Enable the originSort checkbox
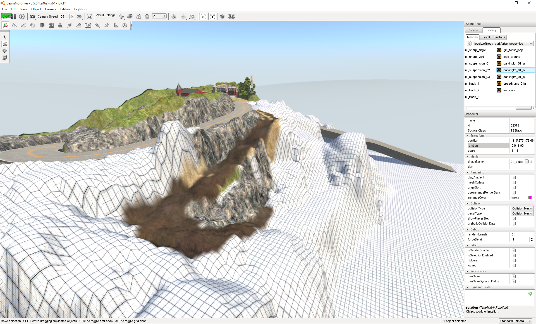Screen dimensions: 536x324 [x=514, y=188]
